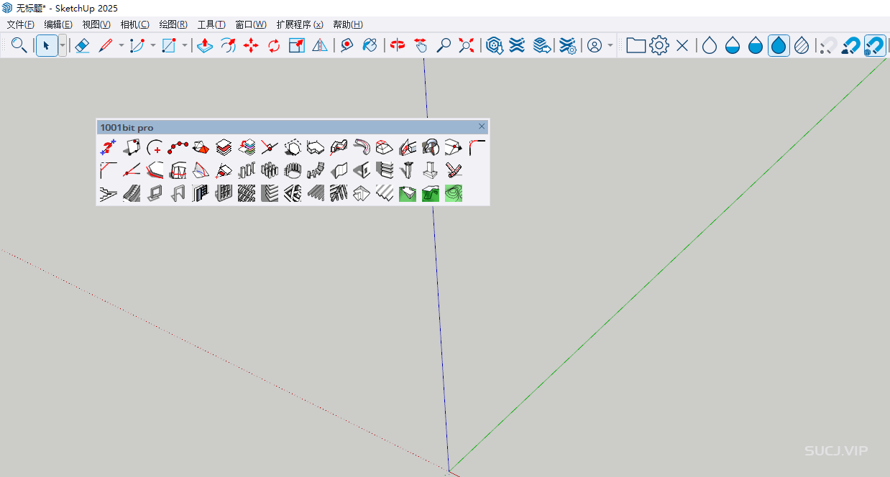The image size is (890, 477).
Task: Open the 工具(T) menu
Action: (211, 24)
